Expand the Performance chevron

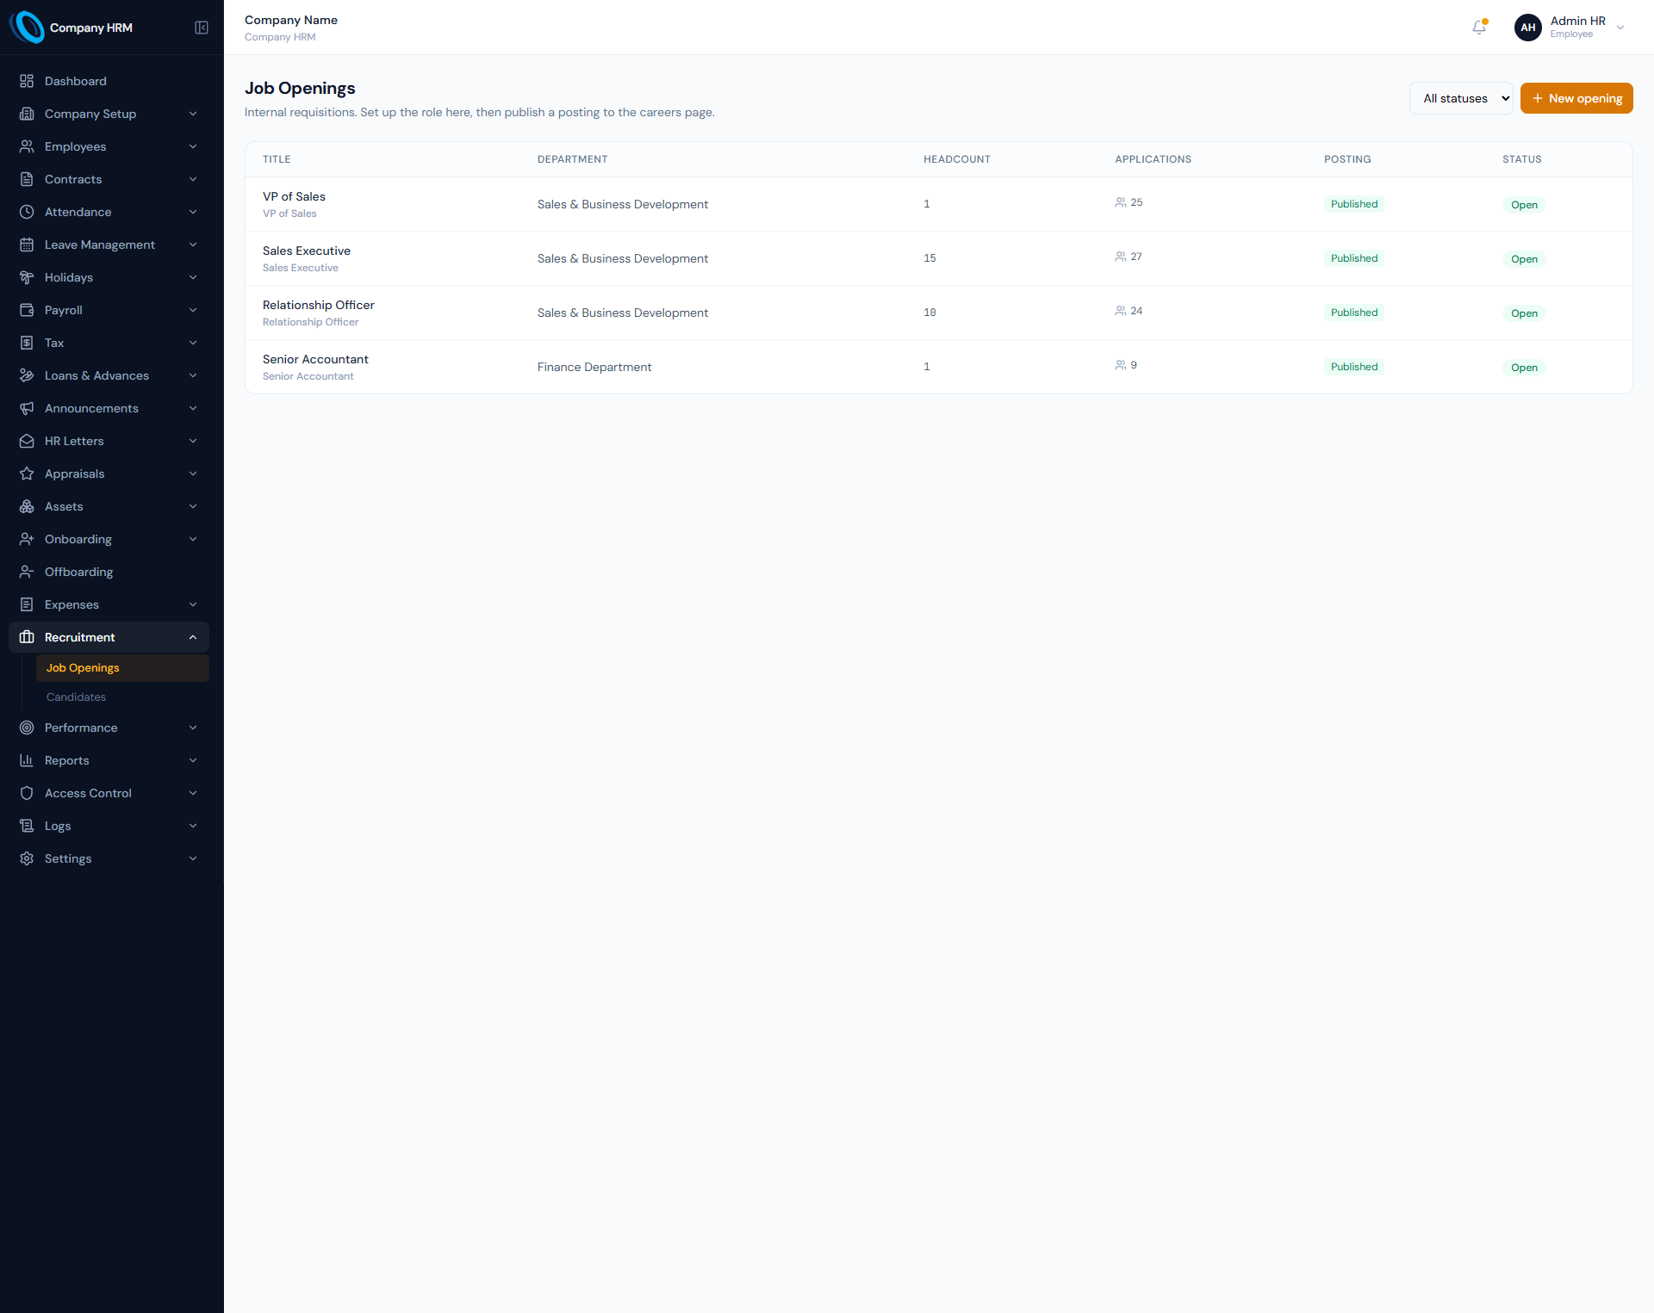click(x=193, y=728)
